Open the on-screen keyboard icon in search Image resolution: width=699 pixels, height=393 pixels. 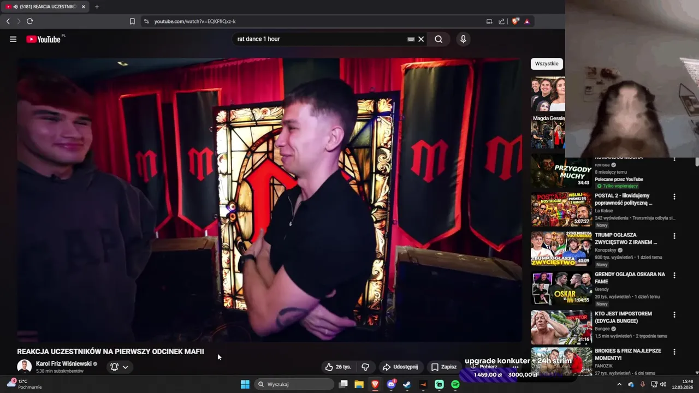click(411, 39)
